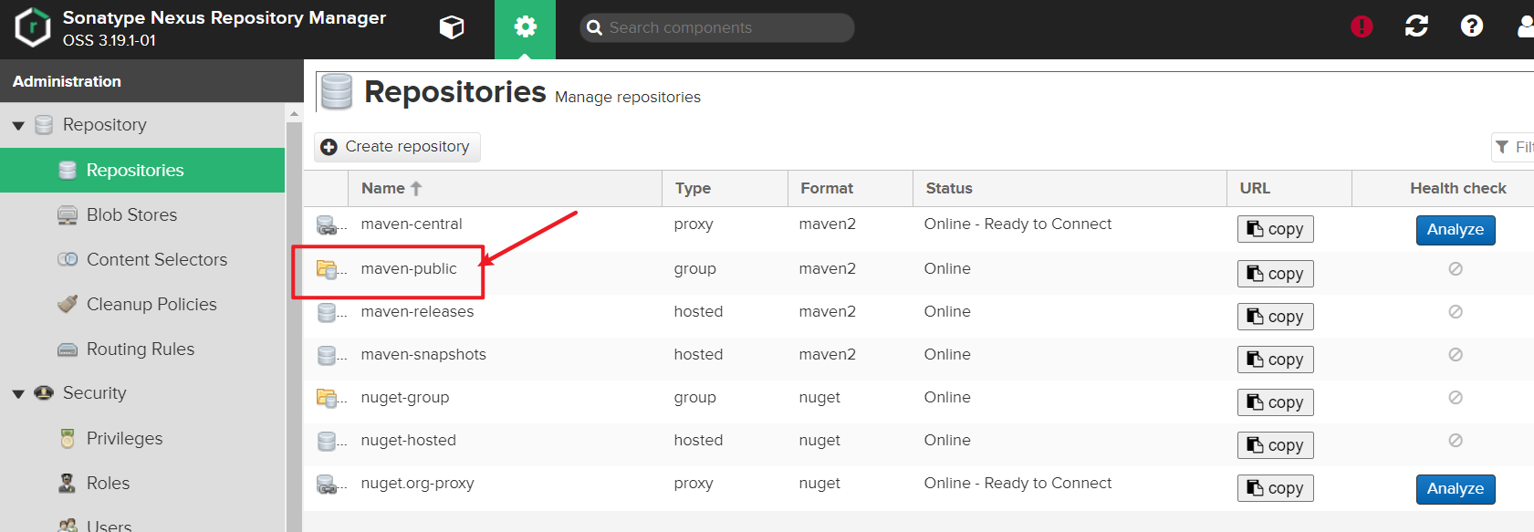
Task: Copy the URL for nuget.org-proxy
Action: coord(1275,488)
